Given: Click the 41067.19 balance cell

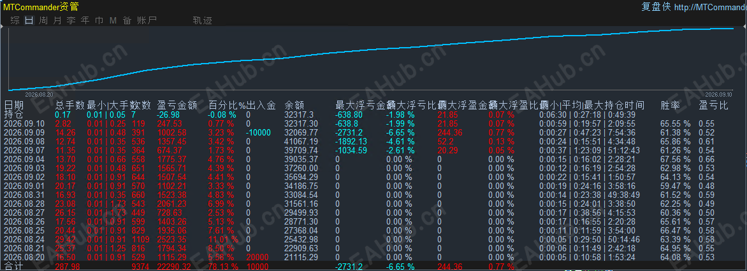Looking at the screenshot, I should point(301,141).
